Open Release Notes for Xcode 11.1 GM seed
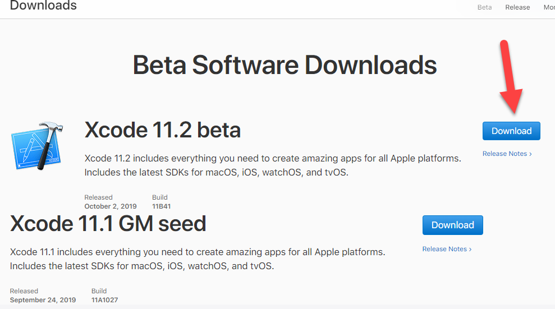555x309 pixels. (x=447, y=249)
